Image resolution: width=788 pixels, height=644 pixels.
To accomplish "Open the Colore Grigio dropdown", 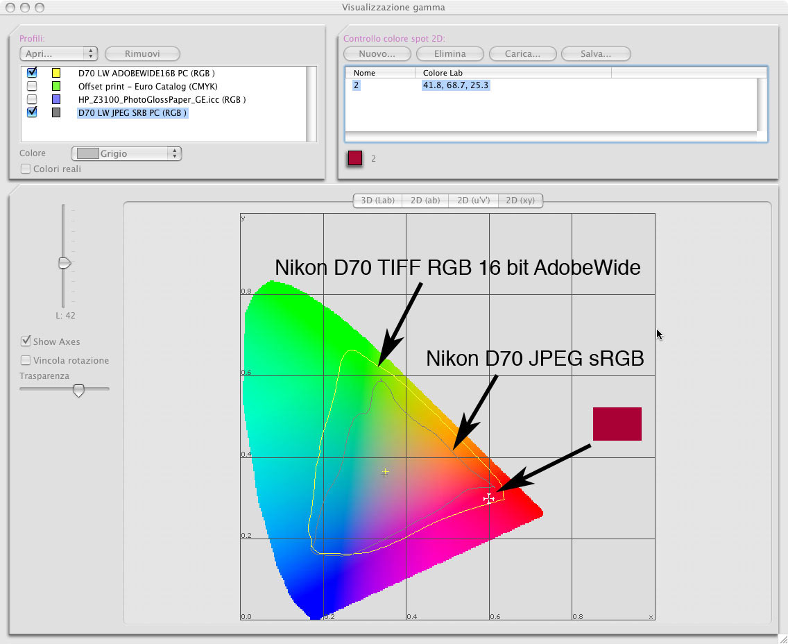I will point(126,153).
